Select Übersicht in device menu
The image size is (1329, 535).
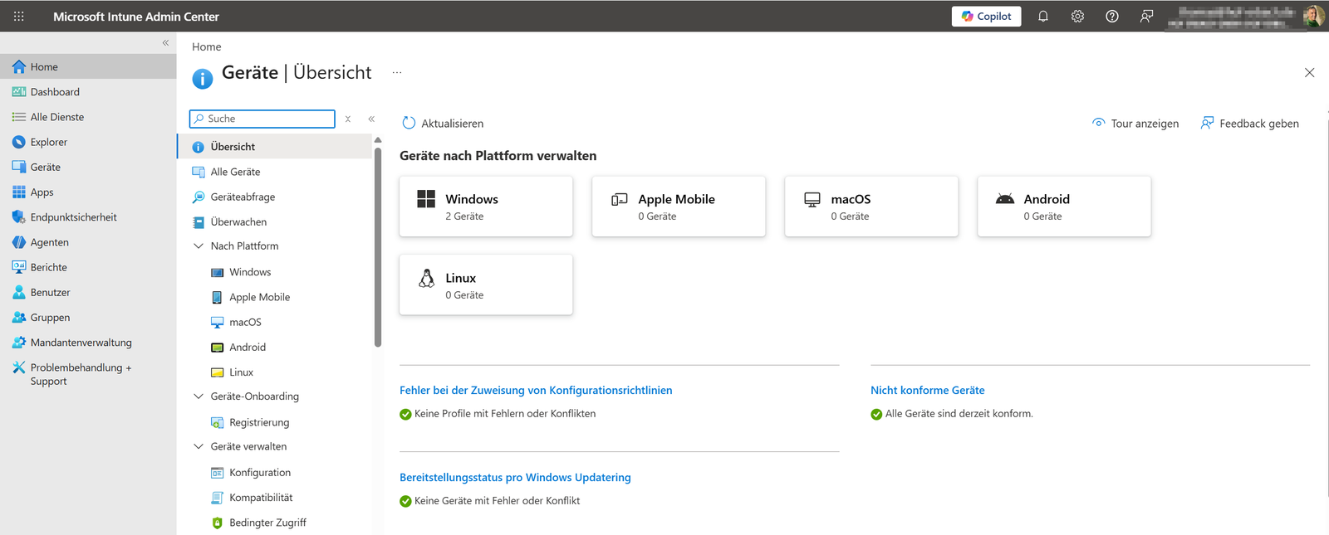275,147
